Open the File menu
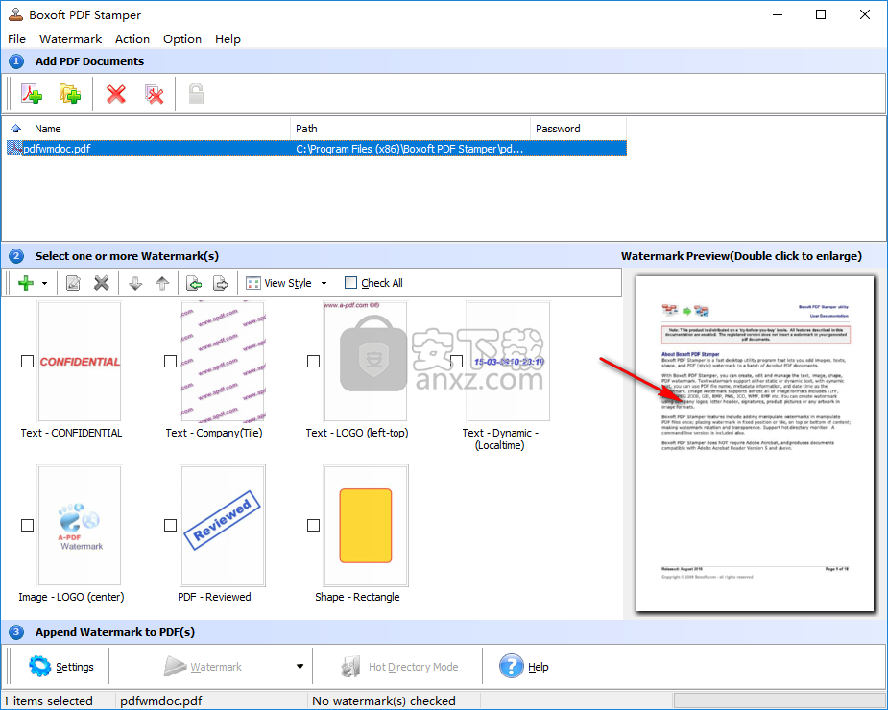Screen dimensions: 888x710 tap(16, 39)
